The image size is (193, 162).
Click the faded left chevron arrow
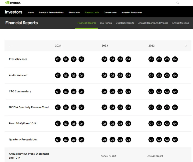click(x=10, y=46)
